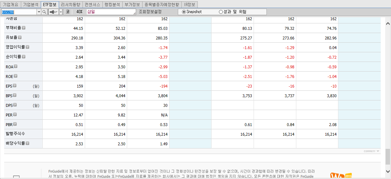Click the 영업이익률 value 0.04

(333, 48)
